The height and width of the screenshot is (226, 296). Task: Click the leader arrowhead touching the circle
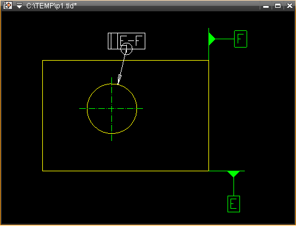119,79
